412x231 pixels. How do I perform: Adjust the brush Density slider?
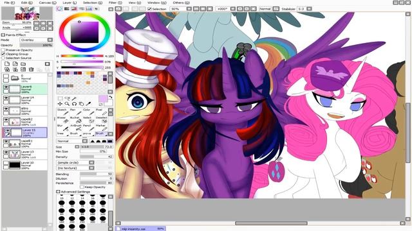click(97, 157)
